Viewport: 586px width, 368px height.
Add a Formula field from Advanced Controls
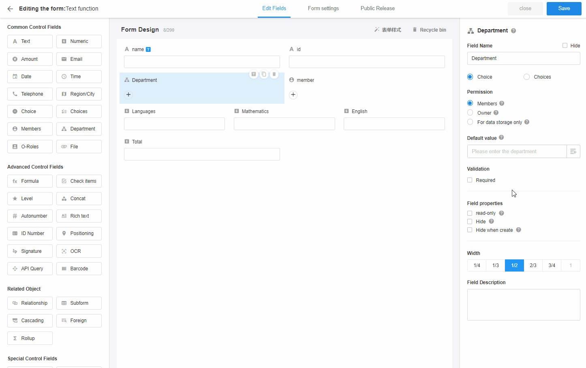click(x=30, y=181)
